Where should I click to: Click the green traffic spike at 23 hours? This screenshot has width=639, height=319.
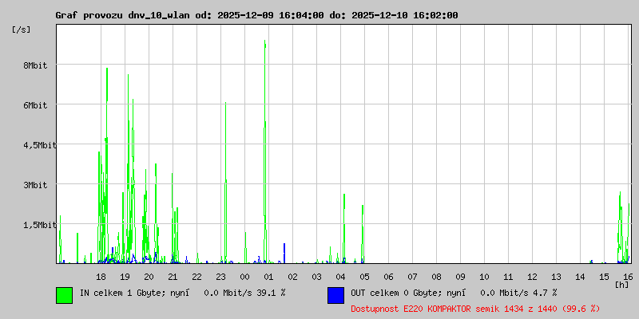point(225,183)
